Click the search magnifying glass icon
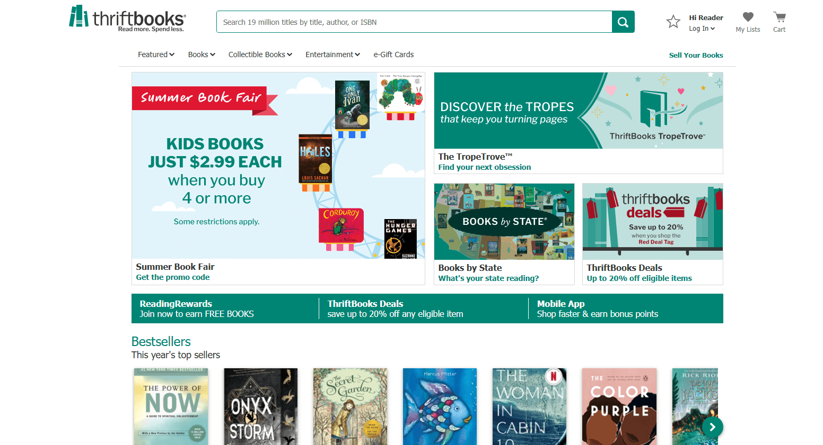823x445 pixels. pyautogui.click(x=623, y=22)
